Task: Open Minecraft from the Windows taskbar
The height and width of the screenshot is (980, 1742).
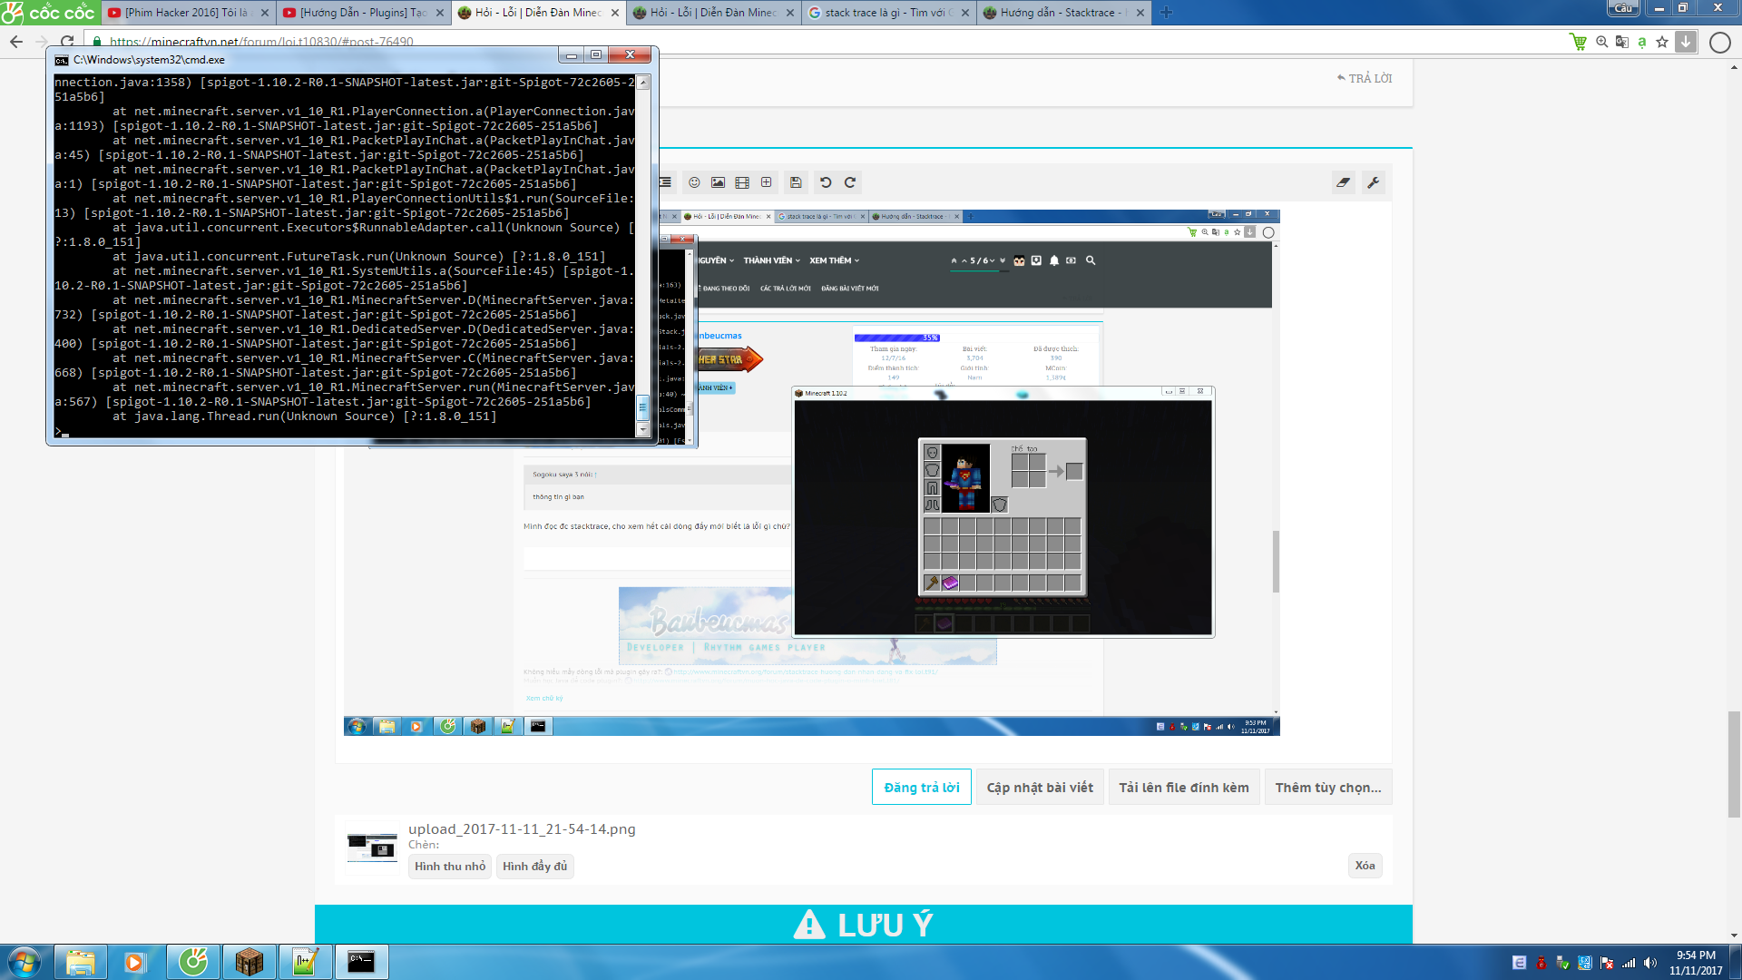Action: [249, 962]
